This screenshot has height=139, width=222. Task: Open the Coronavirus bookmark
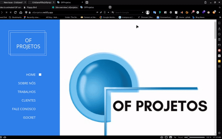(x=165, y=17)
